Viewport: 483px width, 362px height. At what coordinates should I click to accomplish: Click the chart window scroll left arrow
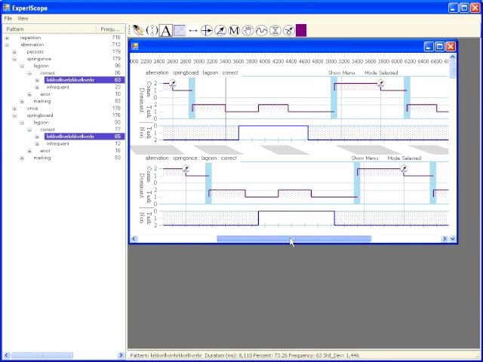[134, 238]
